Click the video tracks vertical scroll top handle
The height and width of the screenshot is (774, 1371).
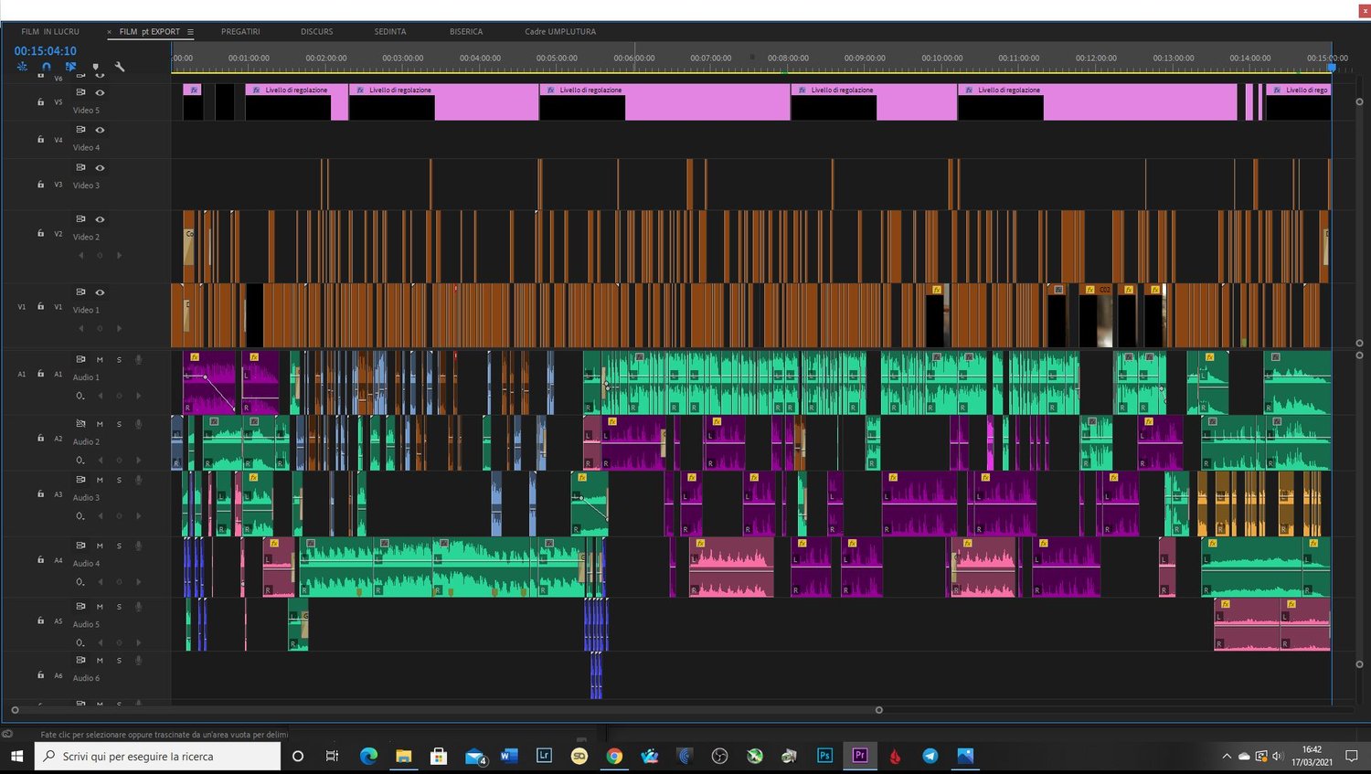[1359, 102]
